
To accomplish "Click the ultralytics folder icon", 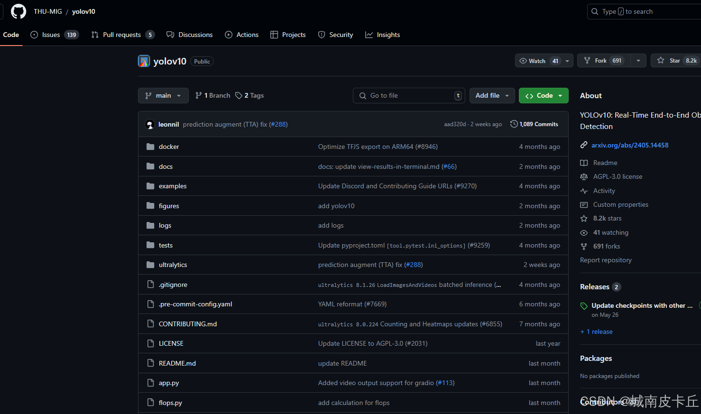I will click(150, 265).
